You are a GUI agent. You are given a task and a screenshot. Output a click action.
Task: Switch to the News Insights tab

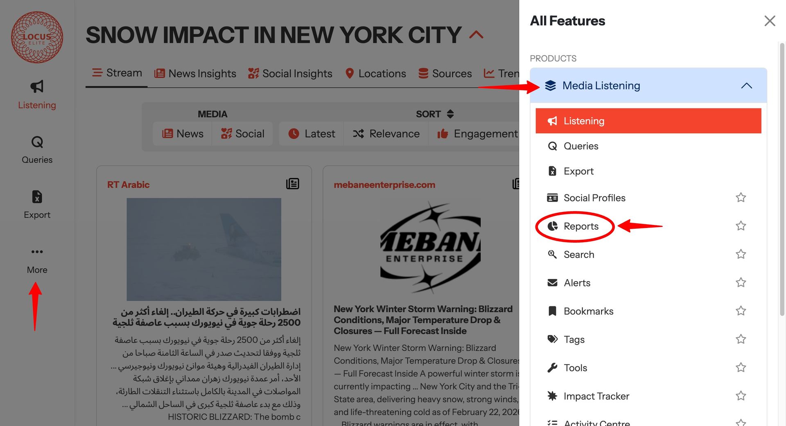195,74
